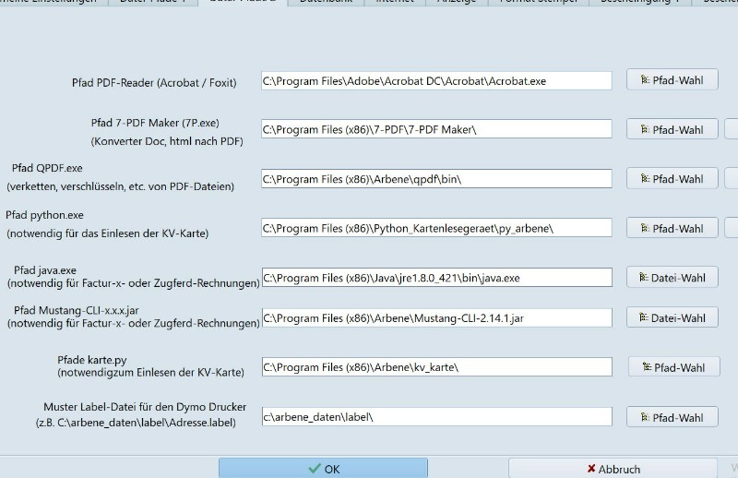Image resolution: width=738 pixels, height=478 pixels.
Task: Click the arbene_daten\label path field
Action: point(435,417)
